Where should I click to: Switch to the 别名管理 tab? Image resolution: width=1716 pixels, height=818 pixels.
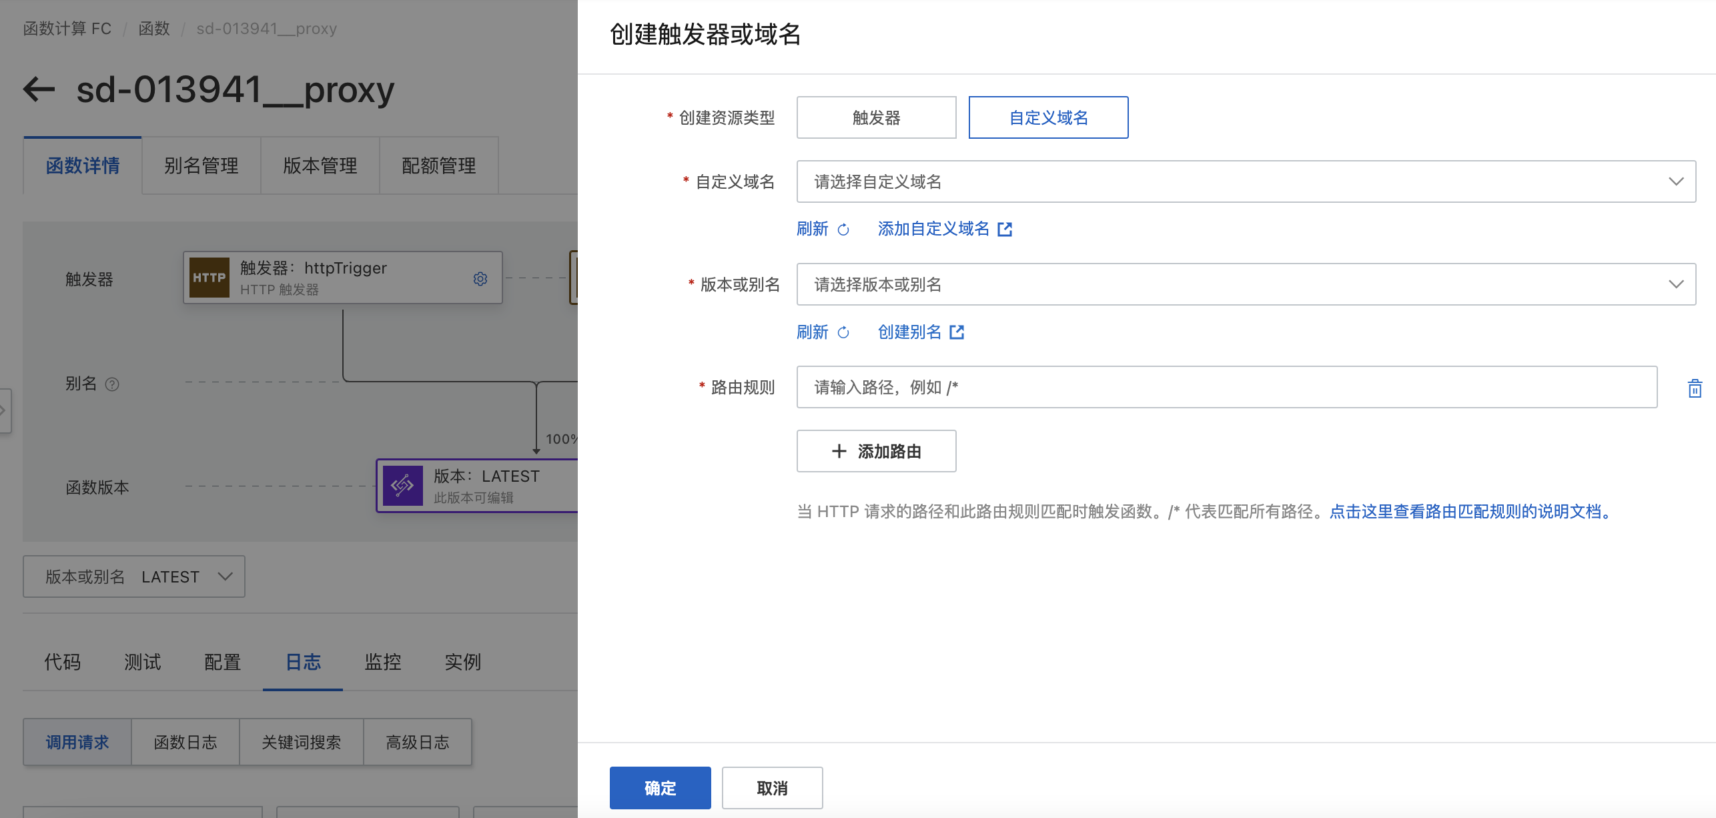click(x=201, y=165)
